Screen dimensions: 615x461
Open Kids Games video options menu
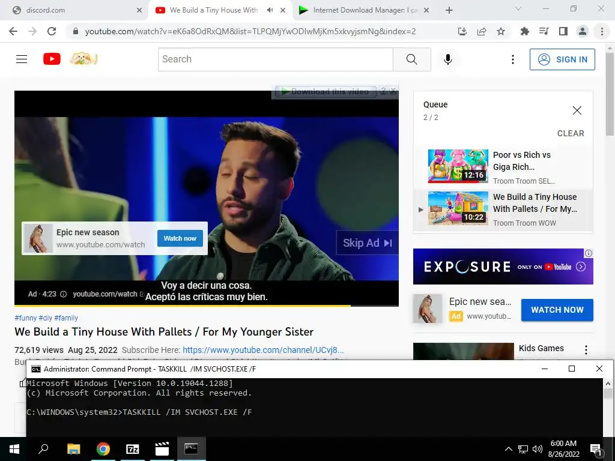[586, 350]
